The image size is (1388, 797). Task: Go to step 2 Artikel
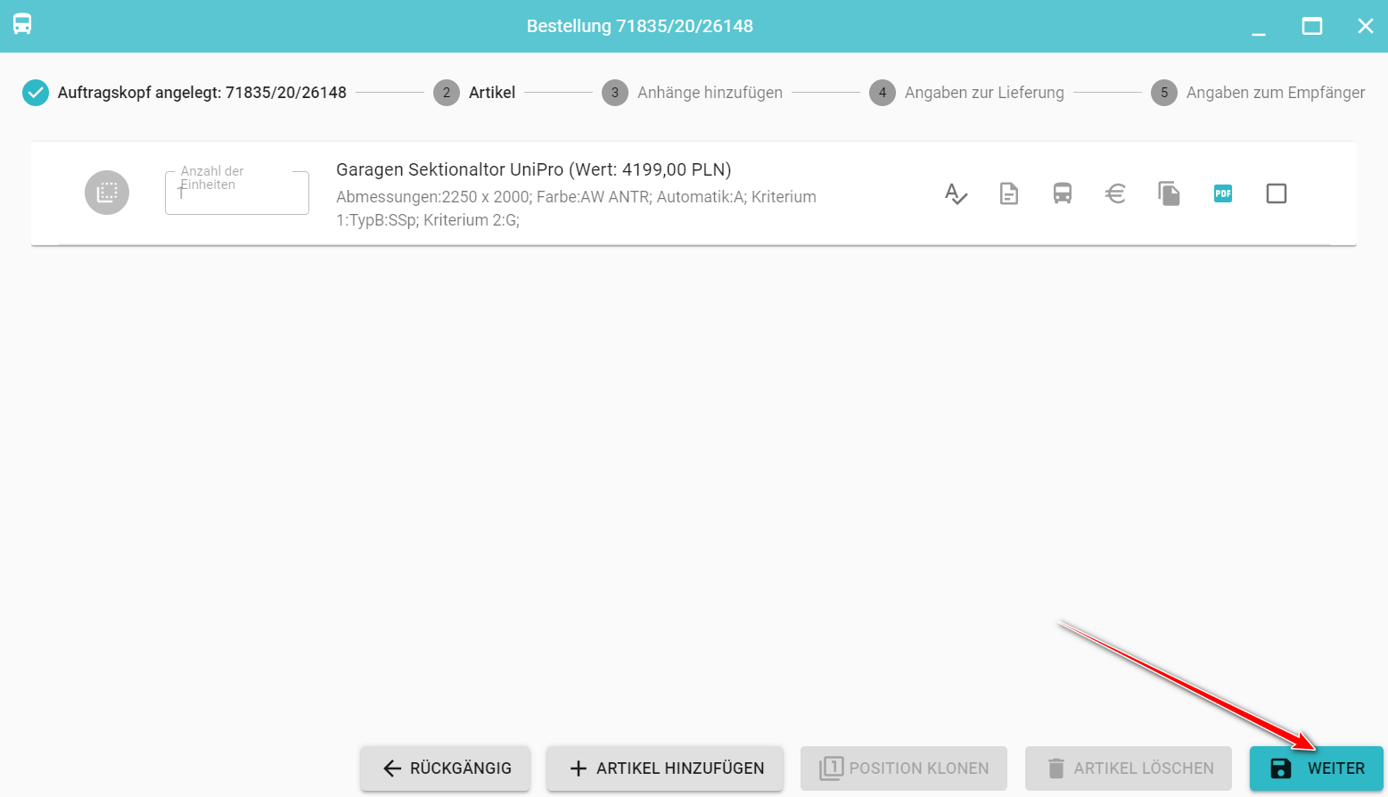pos(474,93)
